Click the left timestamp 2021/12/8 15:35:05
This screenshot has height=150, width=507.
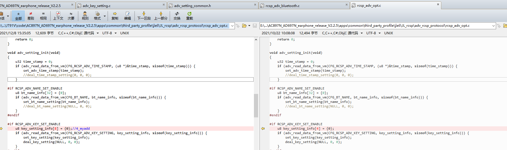coord(15,33)
